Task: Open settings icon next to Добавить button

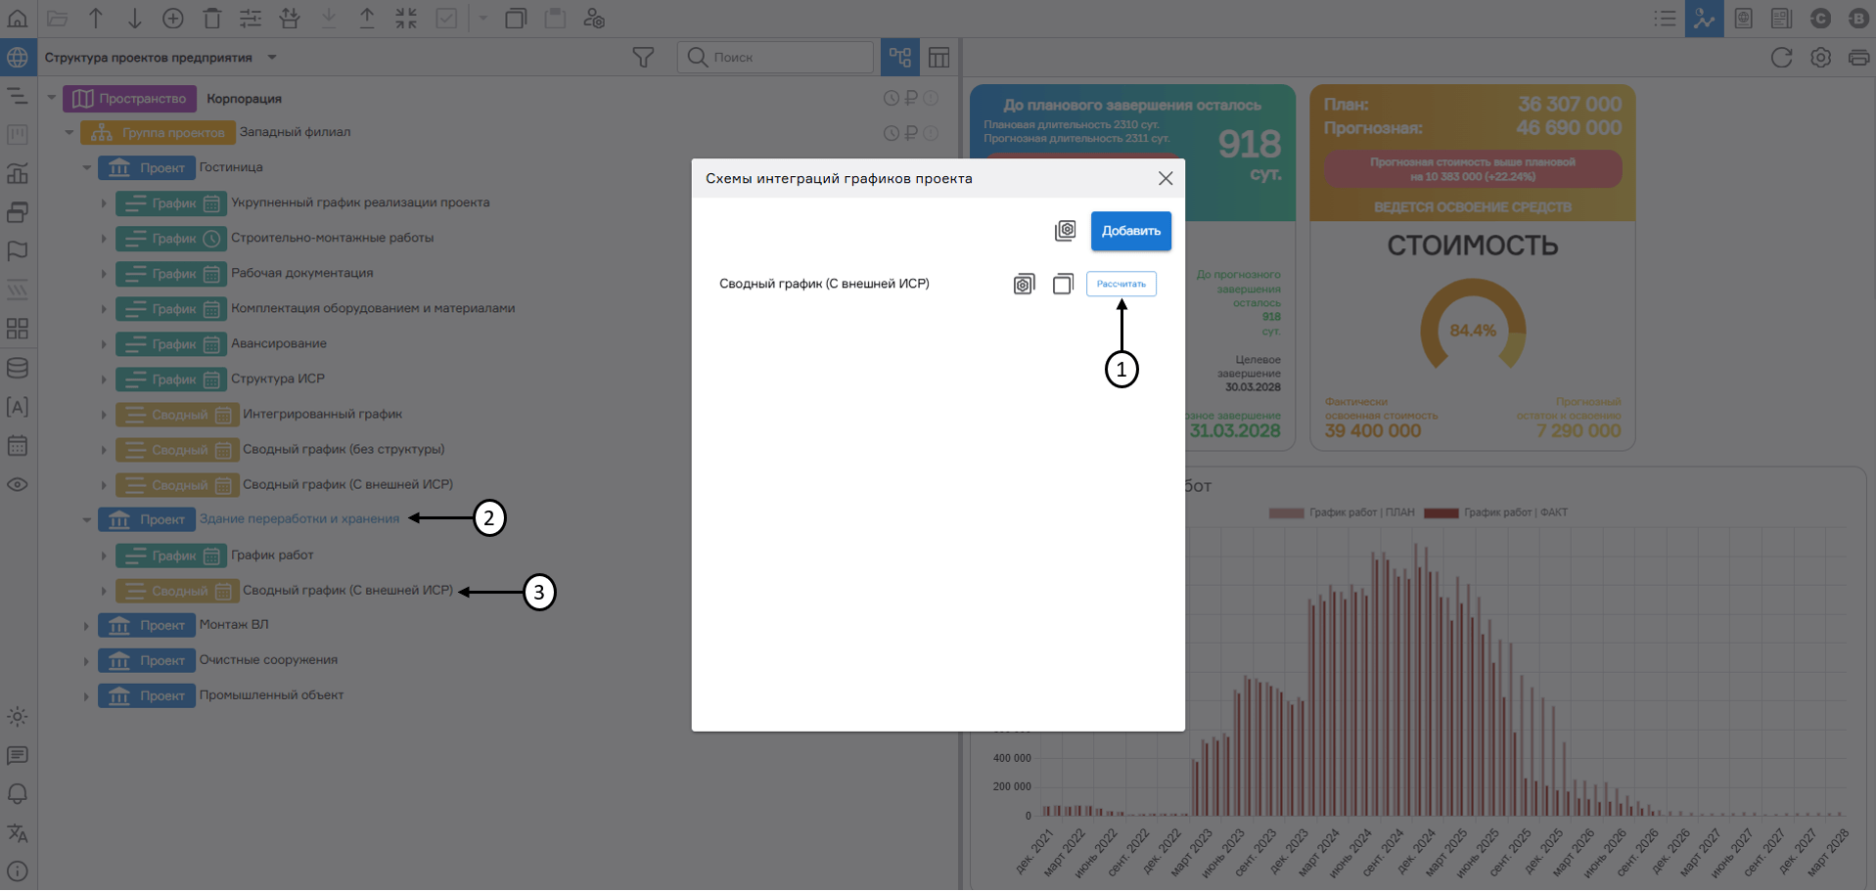Action: tap(1065, 231)
